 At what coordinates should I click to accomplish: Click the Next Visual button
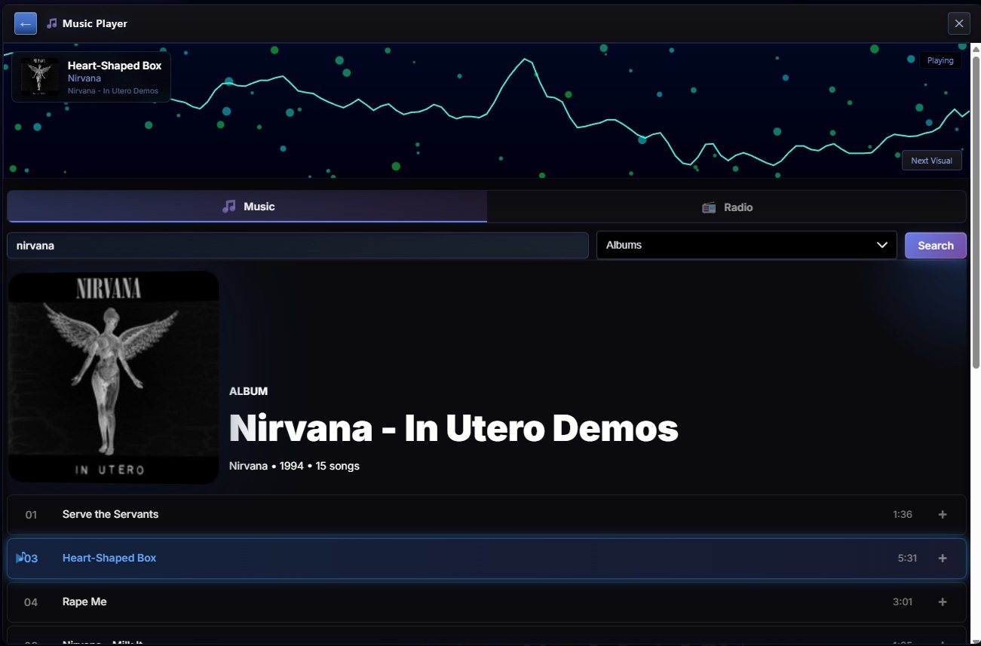point(931,161)
